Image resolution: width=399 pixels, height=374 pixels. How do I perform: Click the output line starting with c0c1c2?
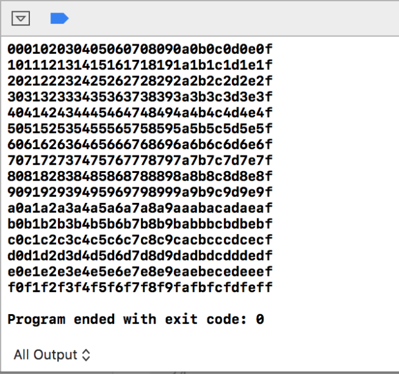(x=140, y=240)
